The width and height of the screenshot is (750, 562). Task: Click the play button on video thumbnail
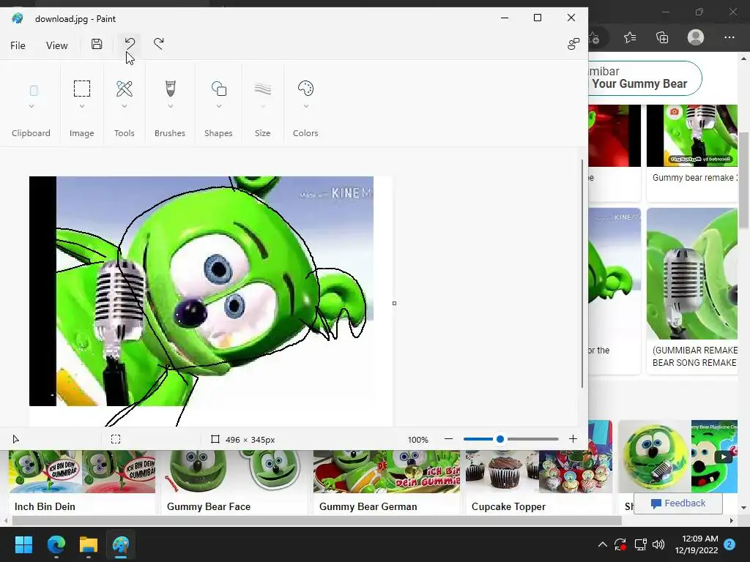(723, 457)
